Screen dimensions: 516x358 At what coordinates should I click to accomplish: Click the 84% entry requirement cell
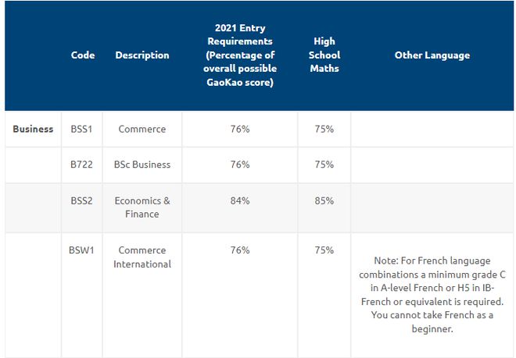[x=240, y=200]
